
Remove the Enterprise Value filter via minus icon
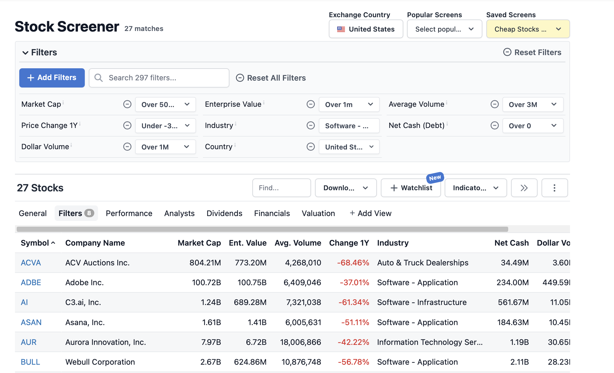(310, 104)
